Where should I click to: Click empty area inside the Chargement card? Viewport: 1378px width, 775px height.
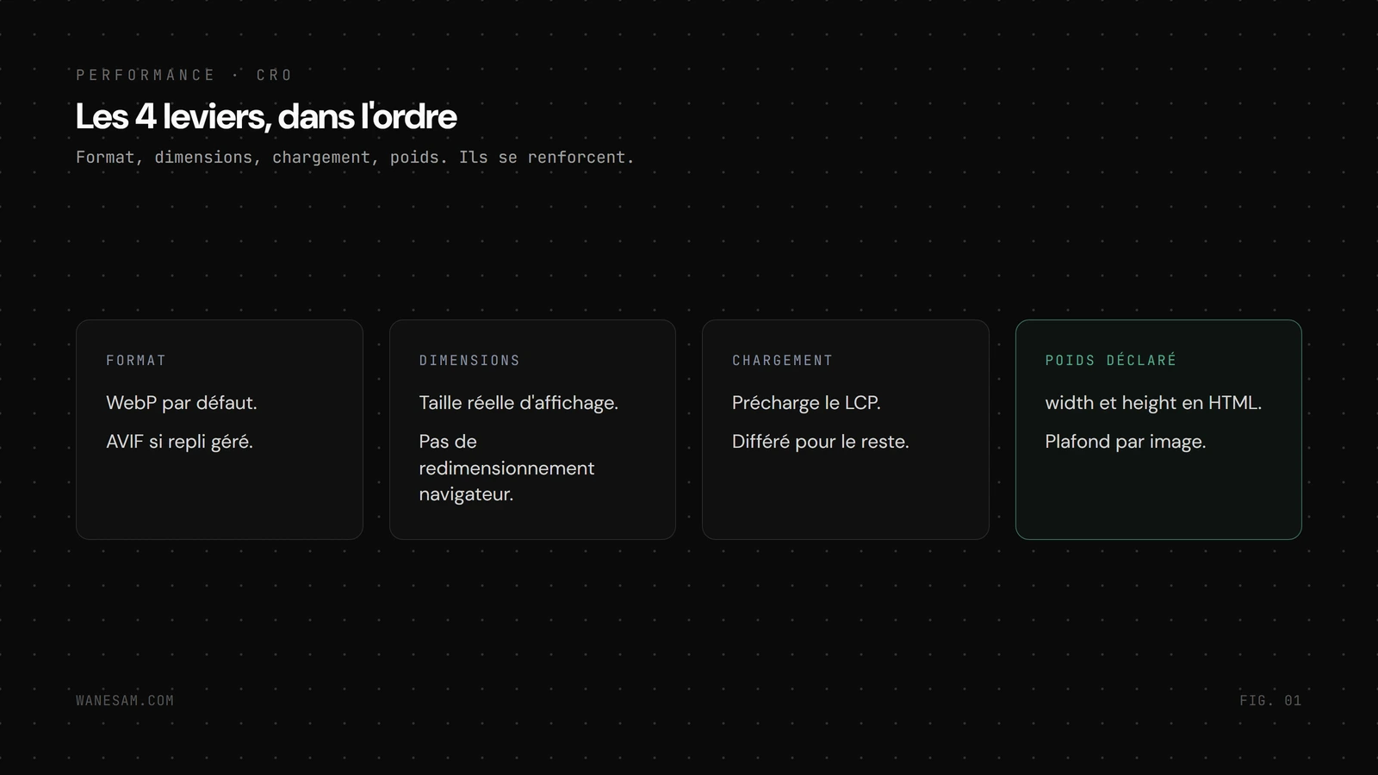[846, 499]
